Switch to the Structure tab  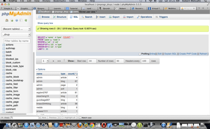click(x=60, y=17)
